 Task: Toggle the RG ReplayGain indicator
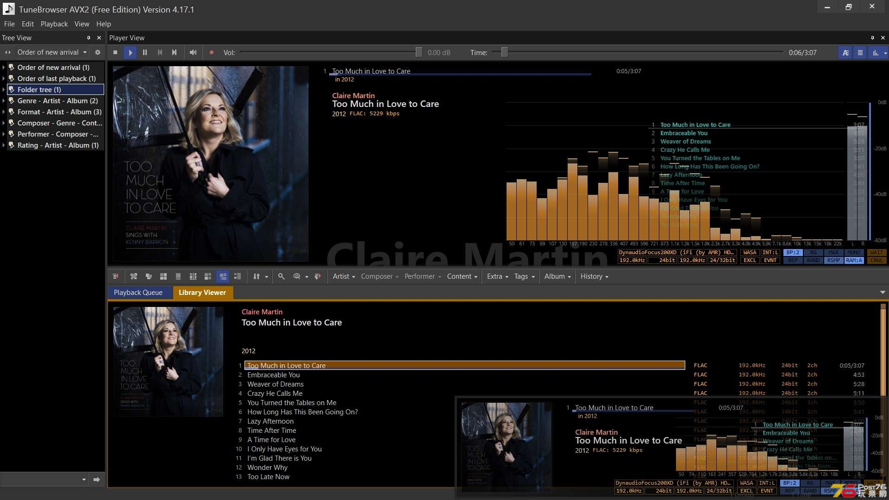point(813,252)
